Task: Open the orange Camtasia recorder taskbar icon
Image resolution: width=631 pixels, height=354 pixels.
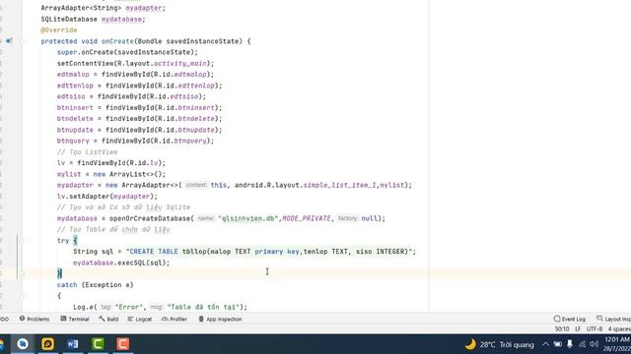Action: point(122,344)
